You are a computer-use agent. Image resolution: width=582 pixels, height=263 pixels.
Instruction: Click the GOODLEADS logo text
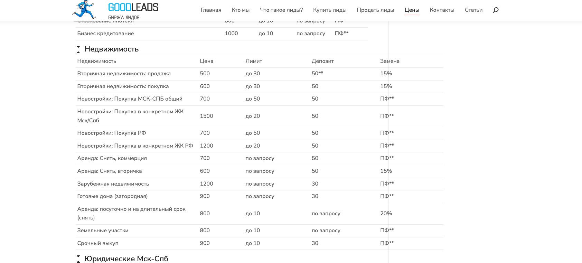click(133, 8)
